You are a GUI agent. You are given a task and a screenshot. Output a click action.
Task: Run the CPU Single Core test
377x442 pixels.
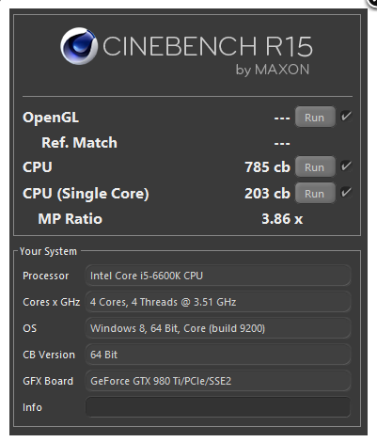point(315,193)
